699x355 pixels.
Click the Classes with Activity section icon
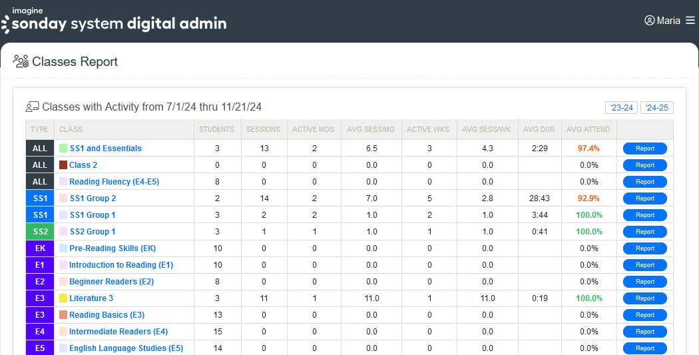32,107
